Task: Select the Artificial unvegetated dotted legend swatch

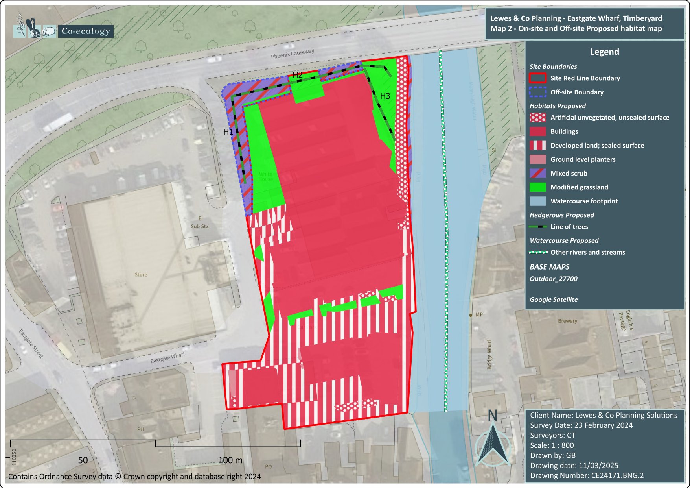Action: click(537, 118)
